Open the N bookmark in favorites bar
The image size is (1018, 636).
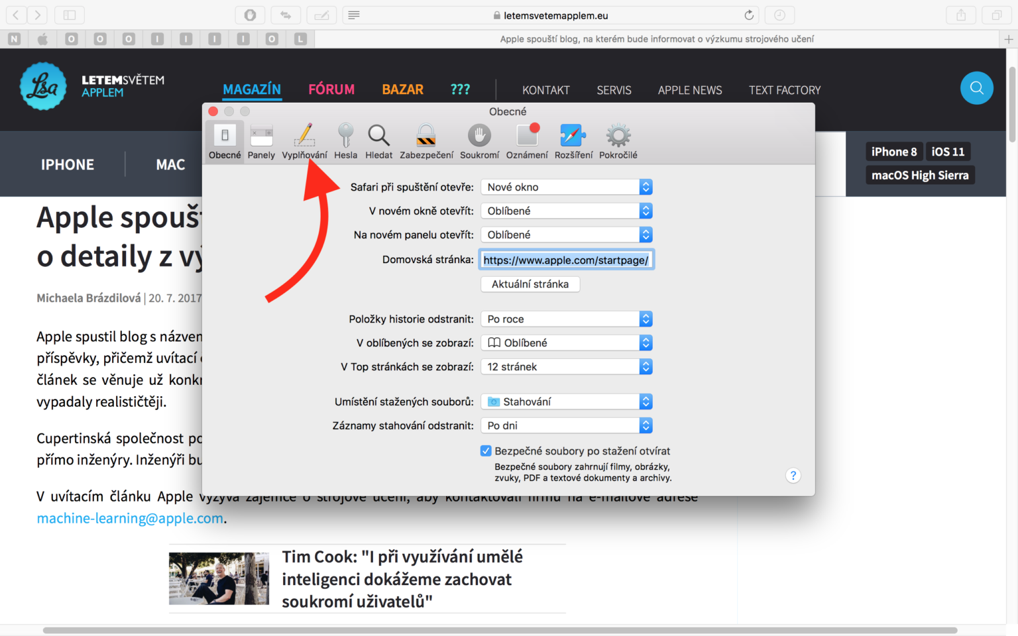coord(14,39)
